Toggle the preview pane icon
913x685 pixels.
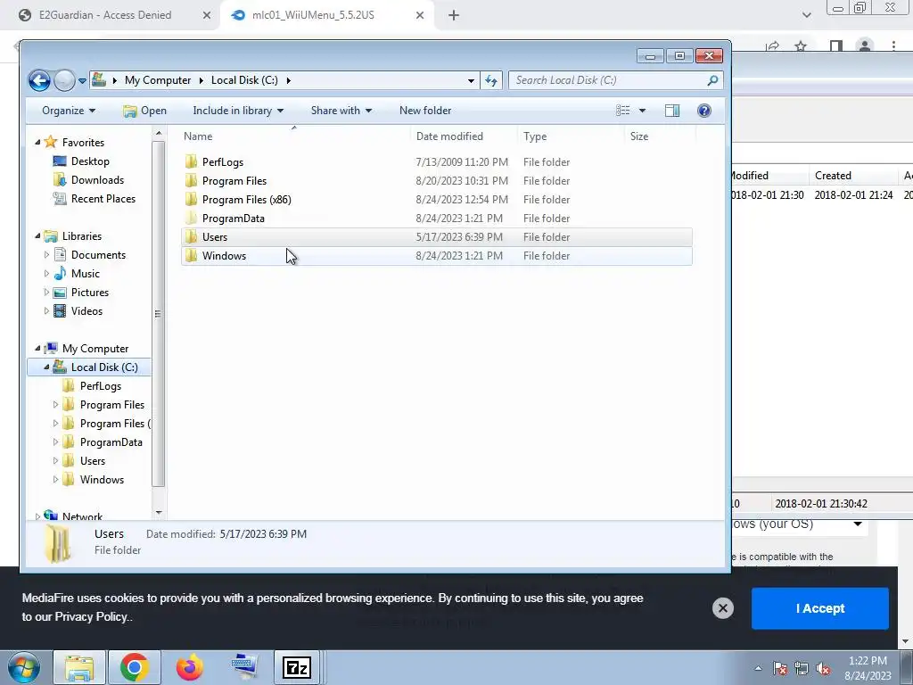pyautogui.click(x=672, y=111)
